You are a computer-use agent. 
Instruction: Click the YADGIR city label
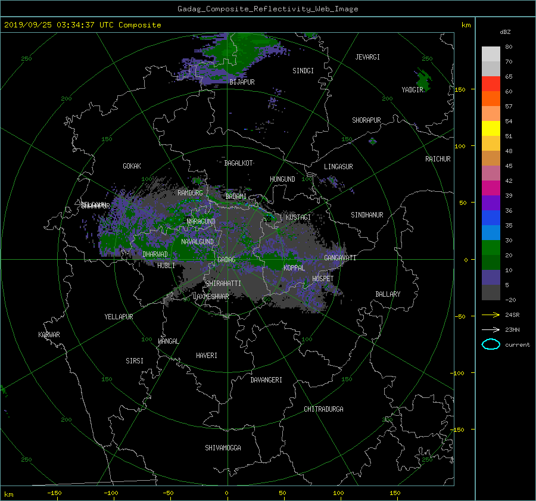click(412, 90)
